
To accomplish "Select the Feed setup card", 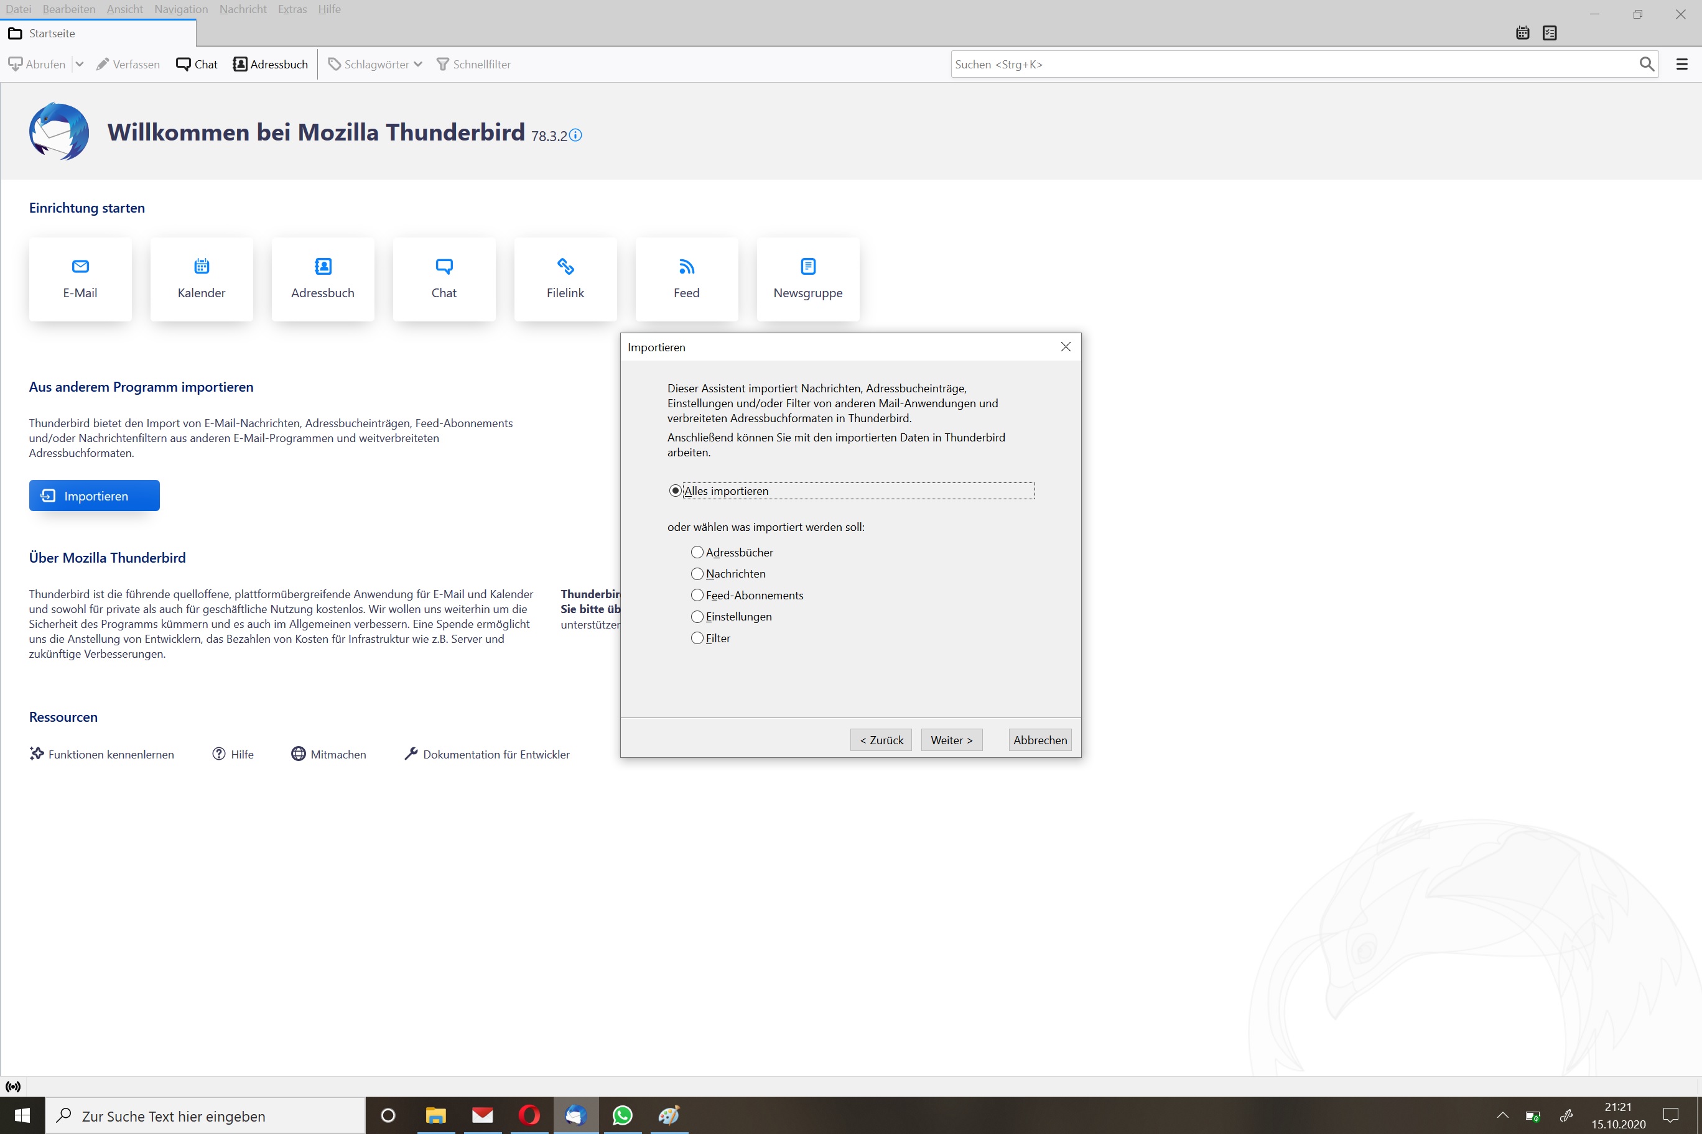I will coord(686,279).
